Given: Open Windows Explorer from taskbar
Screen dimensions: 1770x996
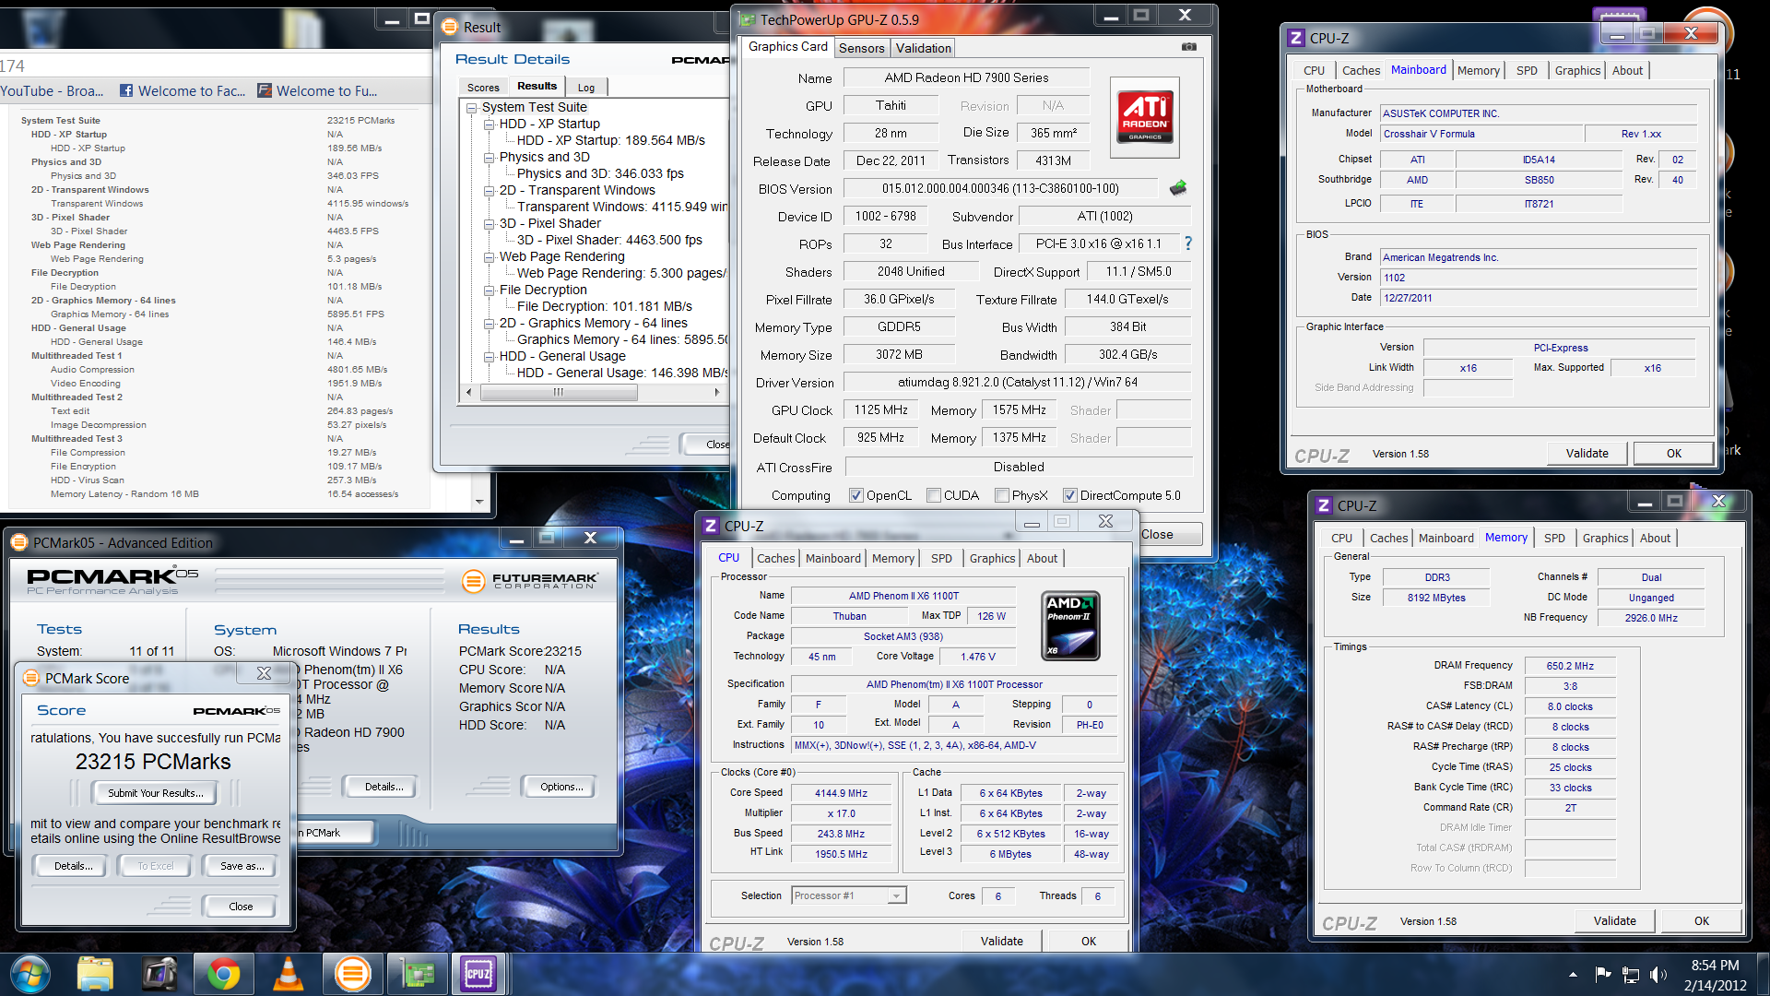Looking at the screenshot, I should click(x=95, y=974).
